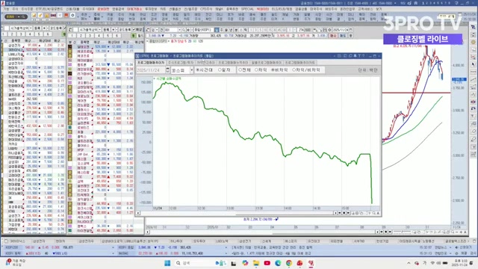The image size is (478, 269).
Task: Open 연합뉴스 dropdown in top news ticker row
Action: pyautogui.click(x=450, y=247)
